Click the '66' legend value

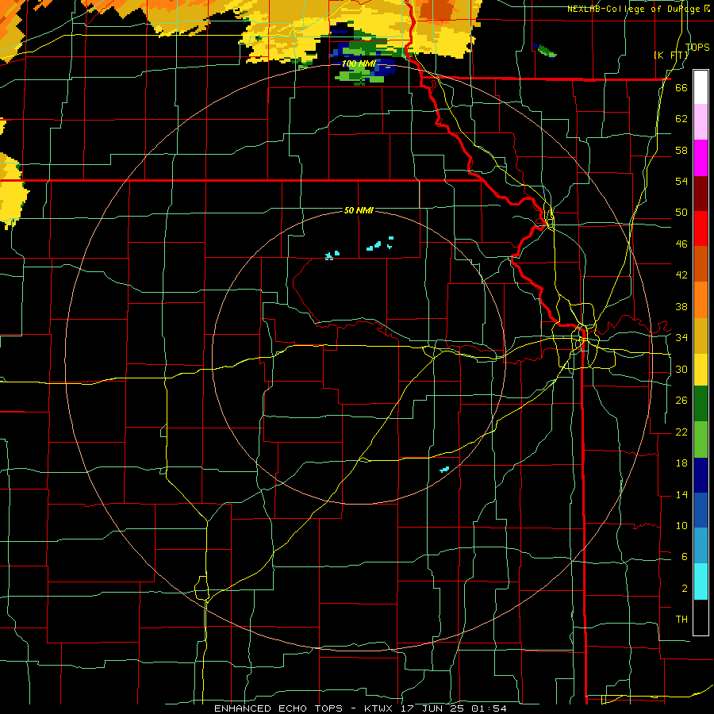pyautogui.click(x=681, y=87)
